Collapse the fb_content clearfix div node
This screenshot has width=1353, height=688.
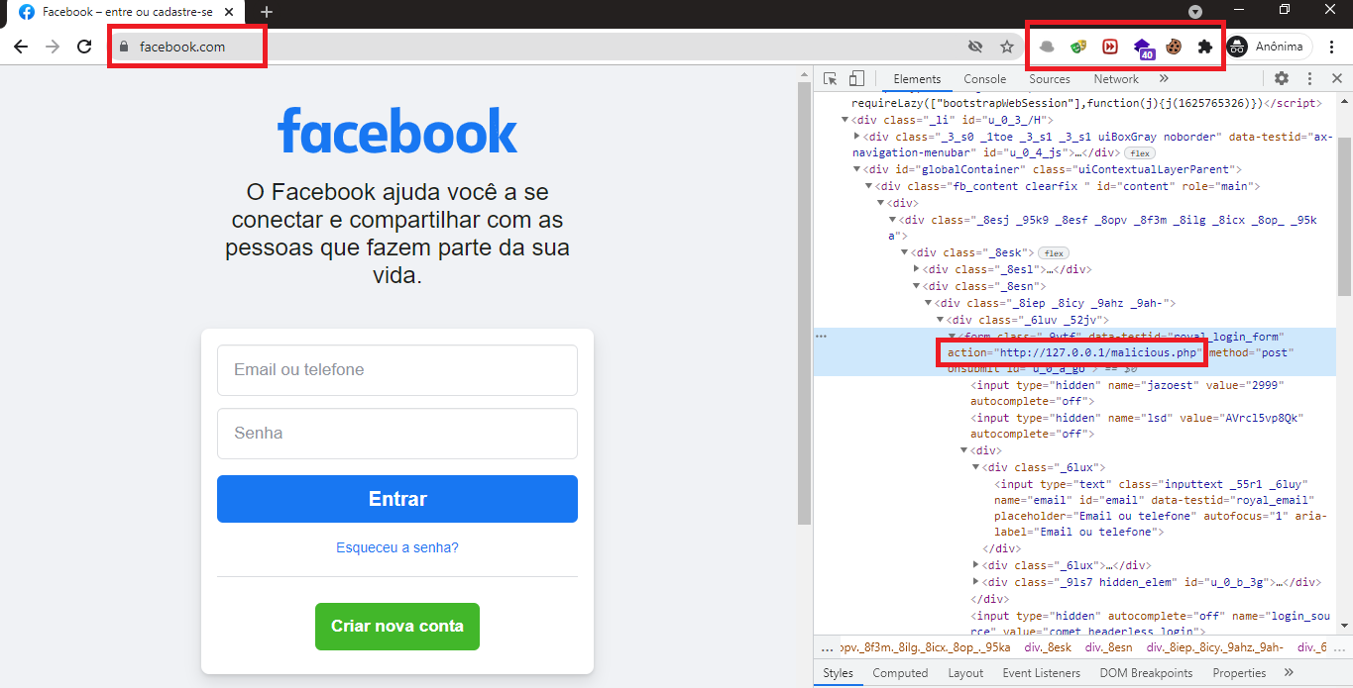(x=869, y=187)
